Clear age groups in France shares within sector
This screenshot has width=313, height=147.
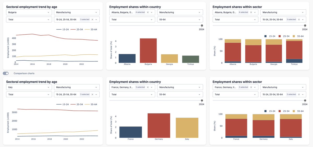tap(299, 94)
